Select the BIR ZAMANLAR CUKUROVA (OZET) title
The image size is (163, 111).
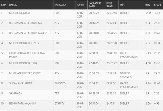coord(27,33)
